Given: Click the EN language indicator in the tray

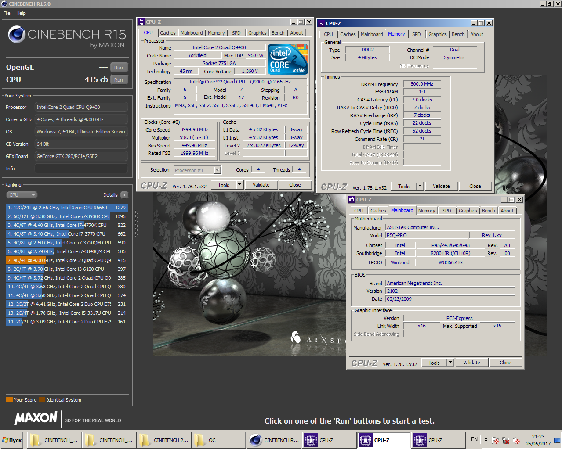Looking at the screenshot, I should [474, 439].
